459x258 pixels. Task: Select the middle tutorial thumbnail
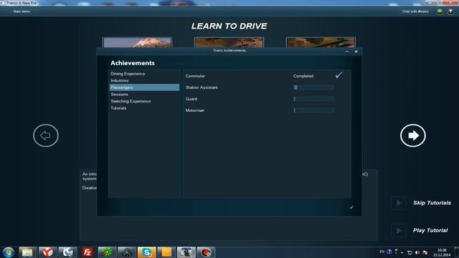(x=229, y=42)
